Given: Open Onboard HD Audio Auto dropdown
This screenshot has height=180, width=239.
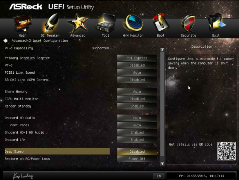Looking at the screenshot, I should pos(137,118).
